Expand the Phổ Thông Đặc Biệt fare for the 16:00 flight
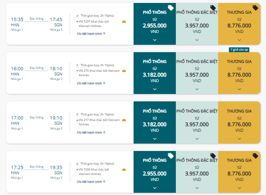The height and width of the screenshot is (195, 266). [197, 89]
